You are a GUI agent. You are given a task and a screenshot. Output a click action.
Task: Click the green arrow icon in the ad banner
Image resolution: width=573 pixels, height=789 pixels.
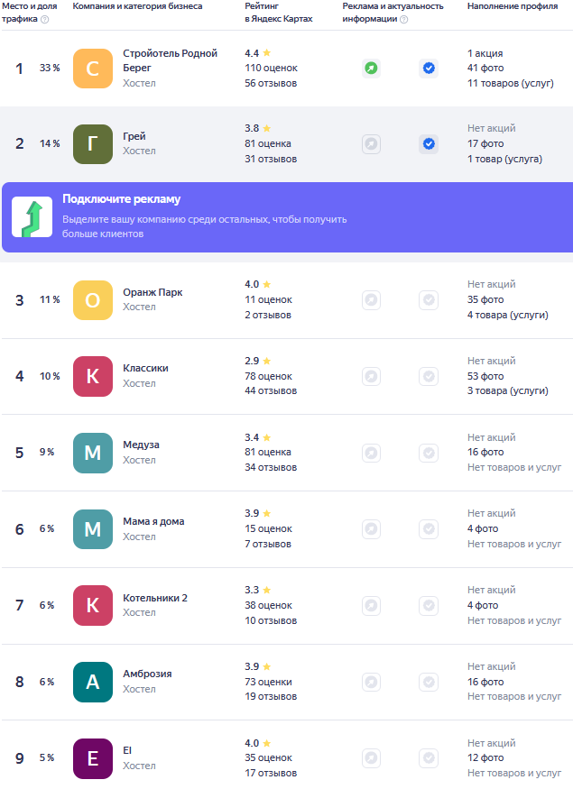[x=32, y=217]
